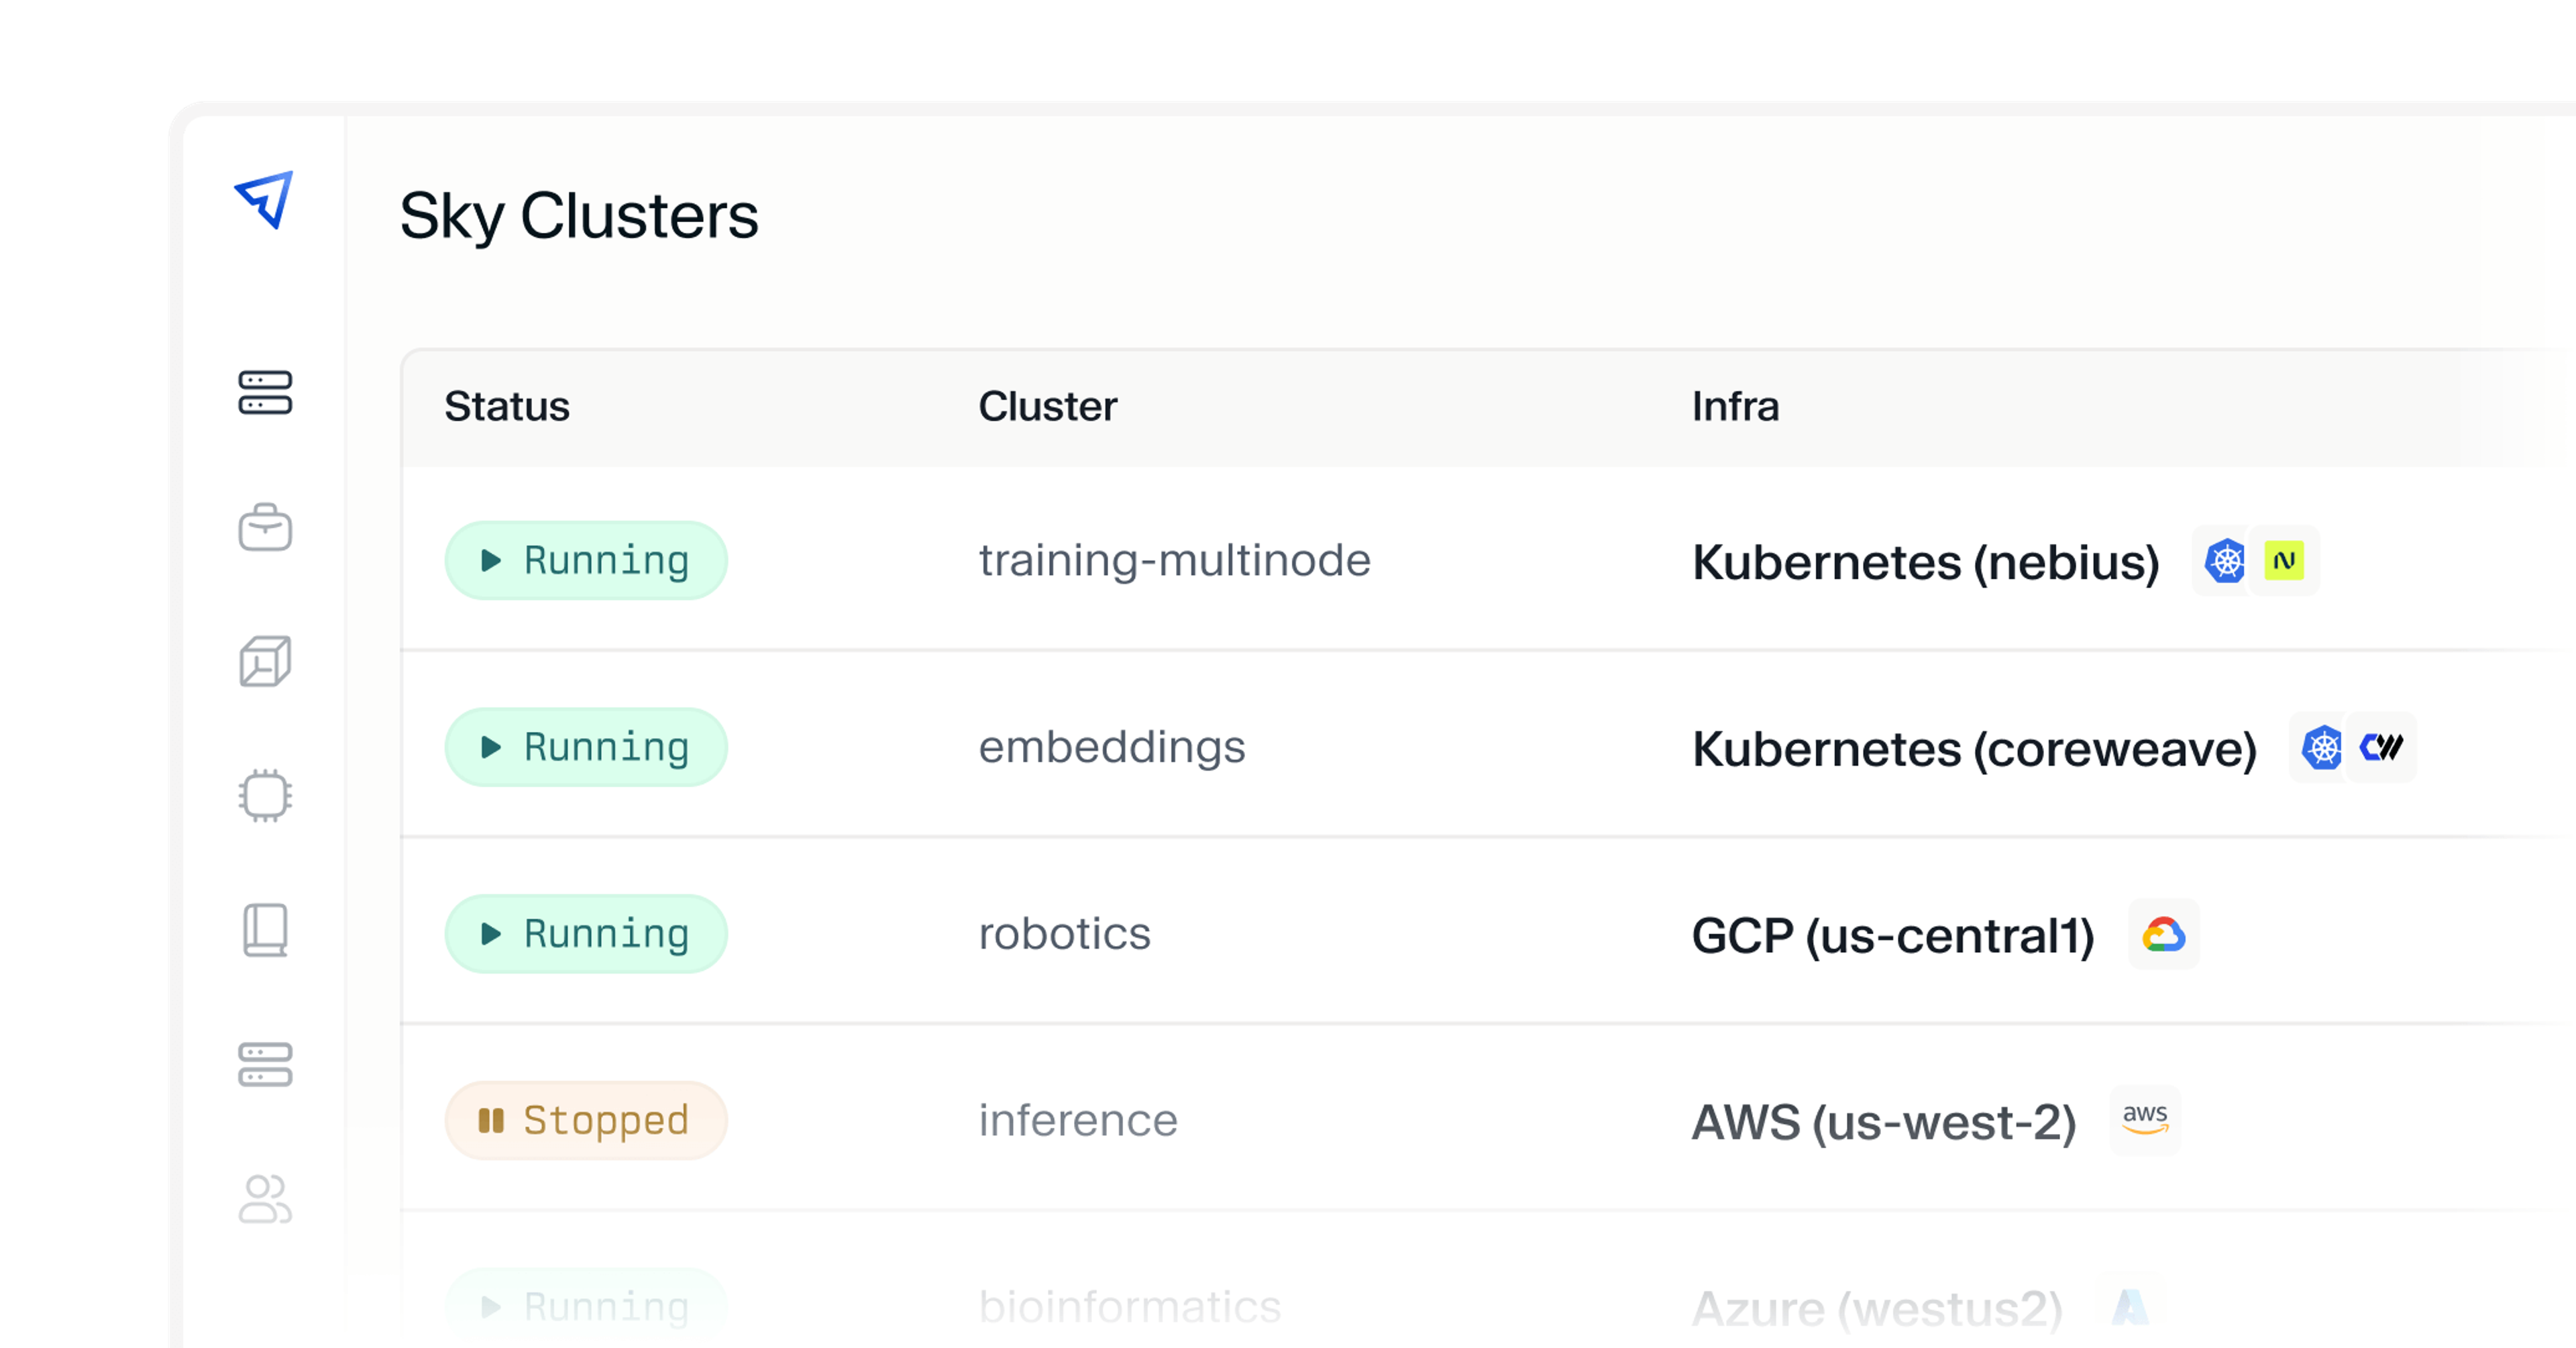
Task: Open the embeddings cluster details
Action: 1112,747
